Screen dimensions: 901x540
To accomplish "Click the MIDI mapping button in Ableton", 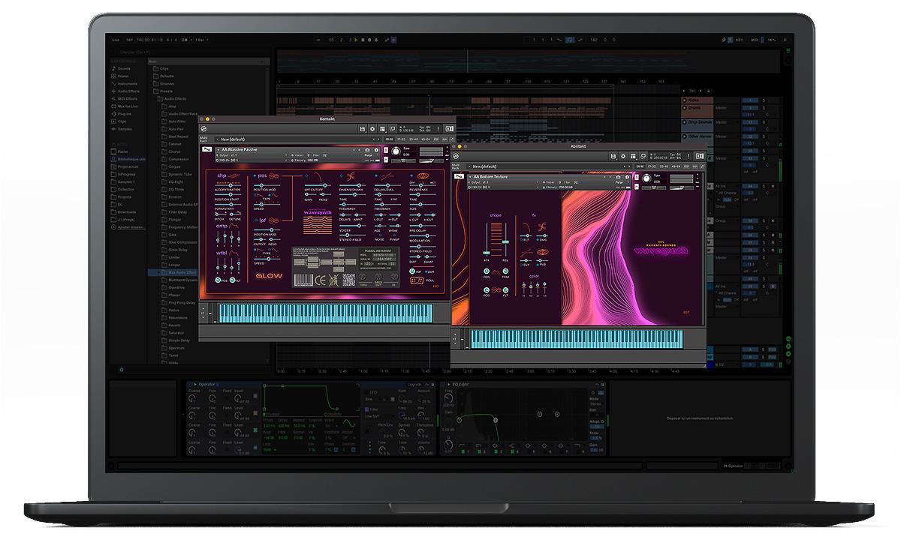I will 754,40.
